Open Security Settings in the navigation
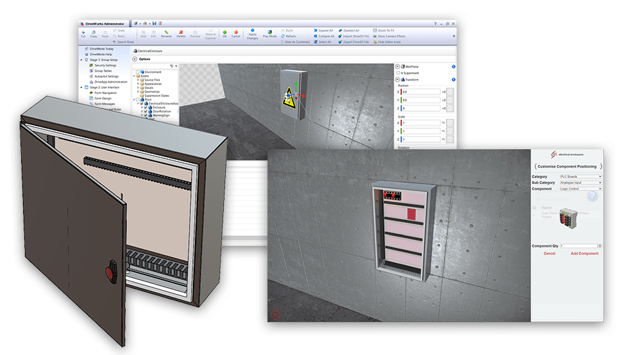The height and width of the screenshot is (355, 632). [105, 65]
